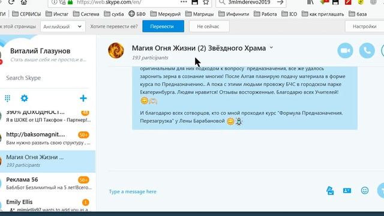Go to the browser home page

pyautogui.click(x=24, y=2)
